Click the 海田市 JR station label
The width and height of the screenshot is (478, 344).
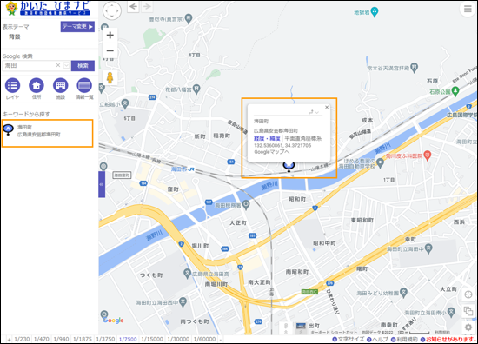coord(183,169)
